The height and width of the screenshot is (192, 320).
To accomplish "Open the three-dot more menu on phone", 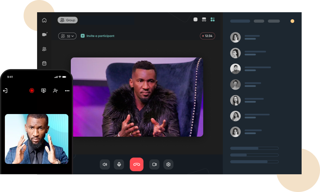I will point(67,91).
